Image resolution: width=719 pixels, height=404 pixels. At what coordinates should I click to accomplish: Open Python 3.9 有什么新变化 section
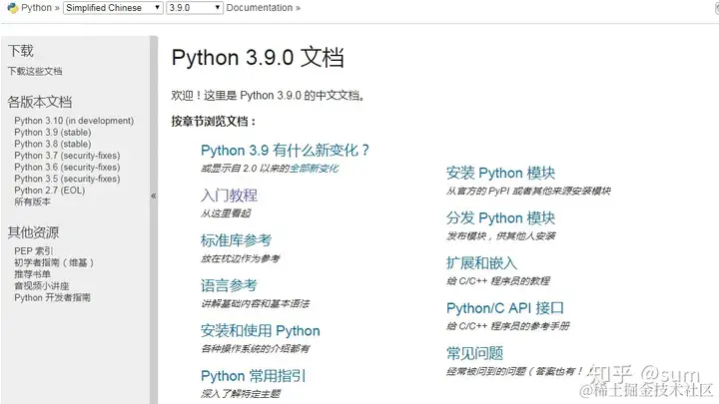(285, 151)
